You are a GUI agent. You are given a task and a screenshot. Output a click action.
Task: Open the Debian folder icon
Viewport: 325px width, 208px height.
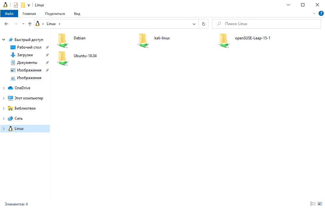coord(63,41)
